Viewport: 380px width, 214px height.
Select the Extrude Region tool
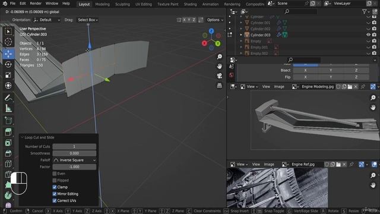[8, 132]
